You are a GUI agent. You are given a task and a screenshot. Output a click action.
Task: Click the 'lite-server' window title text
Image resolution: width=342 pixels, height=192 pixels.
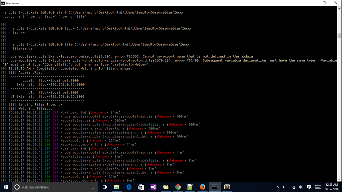pyautogui.click(x=13, y=3)
